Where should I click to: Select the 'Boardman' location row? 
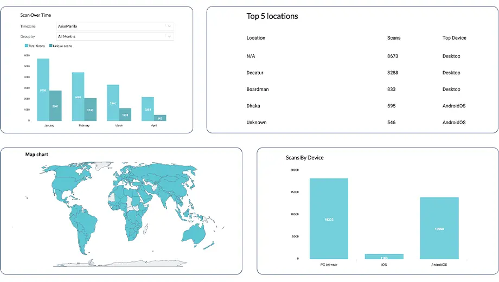[x=356, y=89]
